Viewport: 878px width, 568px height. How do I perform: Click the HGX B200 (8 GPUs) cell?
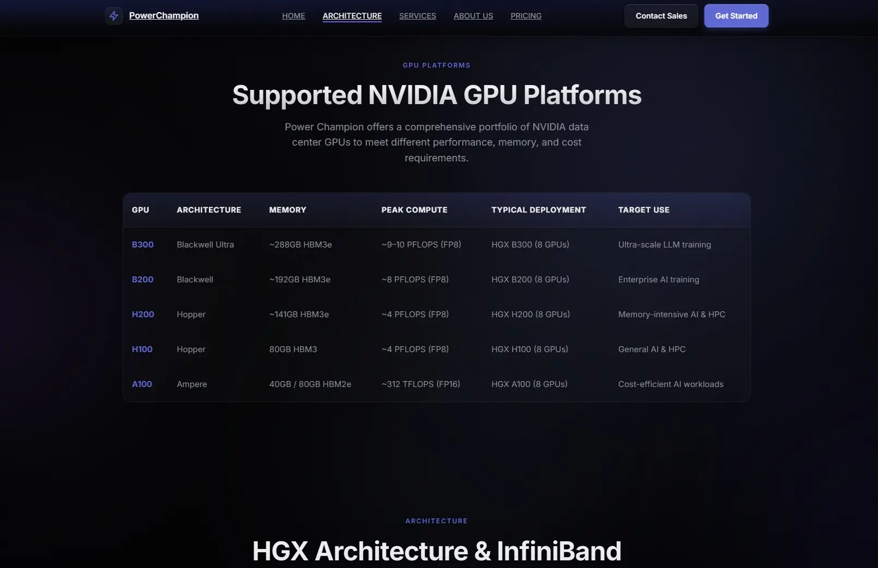(530, 280)
